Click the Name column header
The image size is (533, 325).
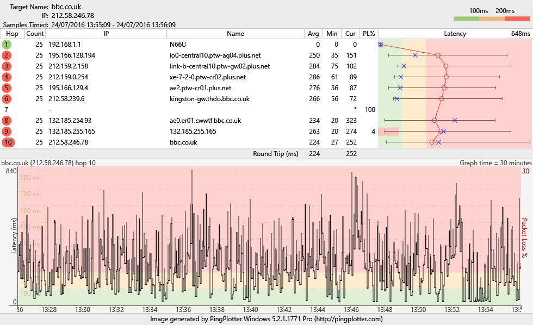235,34
